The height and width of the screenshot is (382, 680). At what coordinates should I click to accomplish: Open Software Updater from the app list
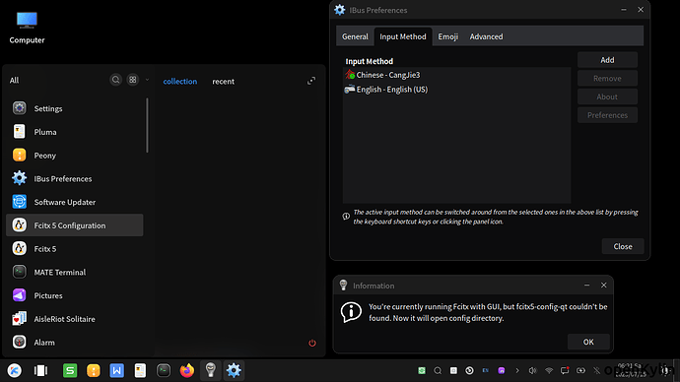(x=75, y=202)
